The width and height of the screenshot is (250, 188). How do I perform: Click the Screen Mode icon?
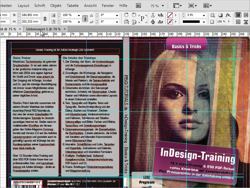(x=192, y=6)
